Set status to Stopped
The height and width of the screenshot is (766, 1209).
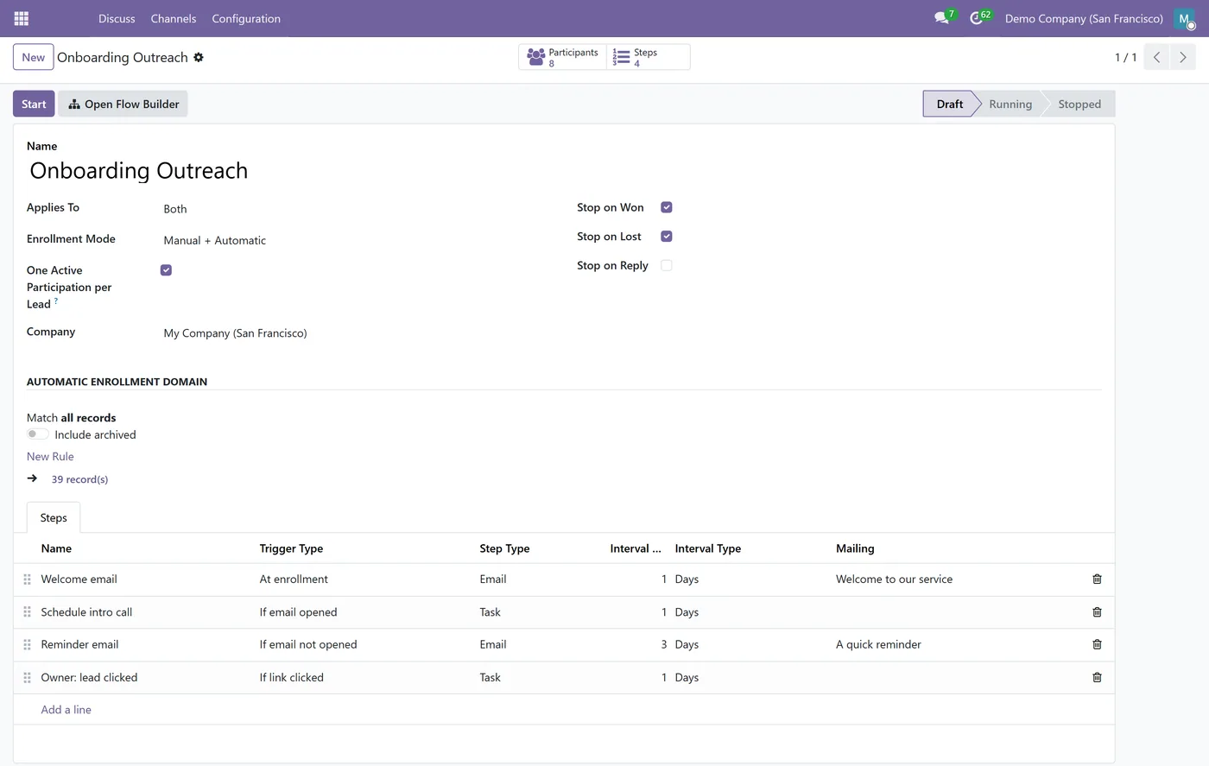click(x=1079, y=104)
